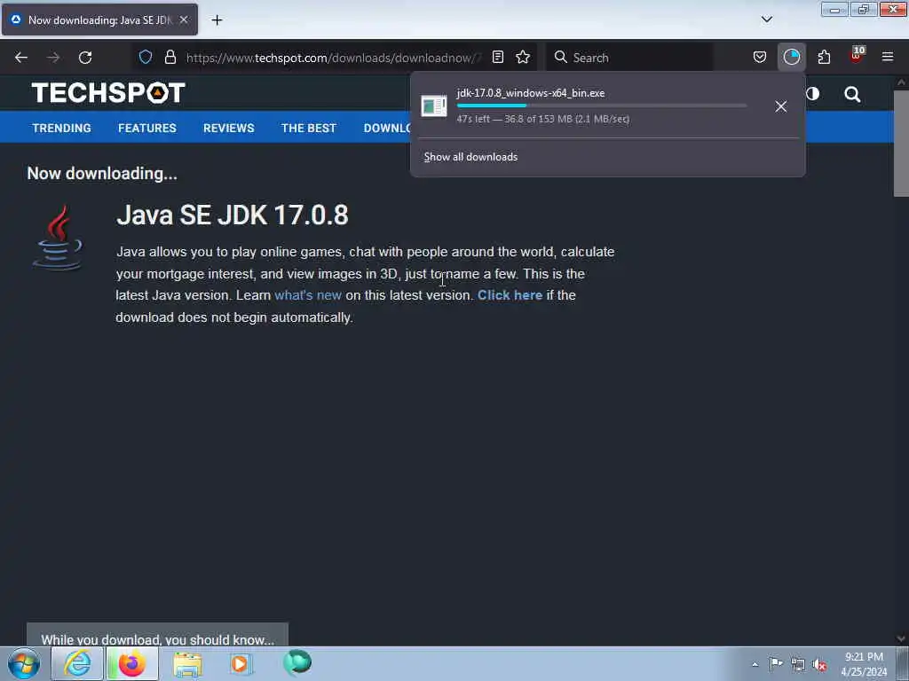Launch Internet Explorer from taskbar
The height and width of the screenshot is (681, 909).
tap(78, 663)
